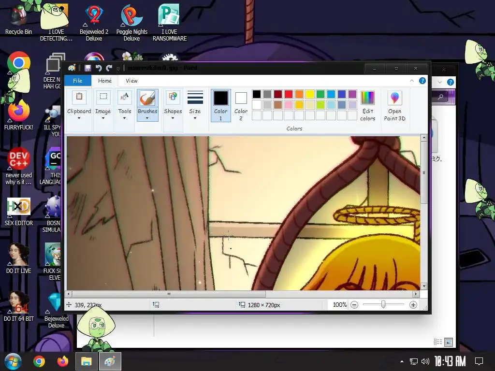The image size is (495, 371).
Task: Expand the Clipboard dropdown arrow
Action: pyautogui.click(x=79, y=118)
